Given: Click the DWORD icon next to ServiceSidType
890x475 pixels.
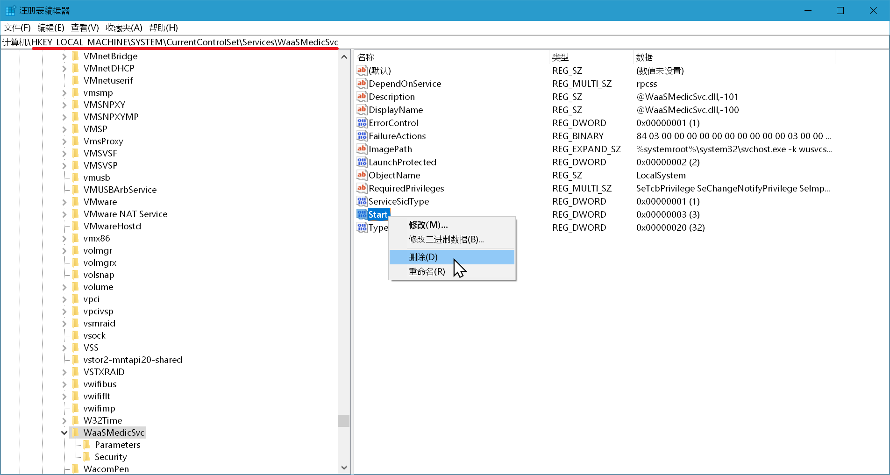Looking at the screenshot, I should [362, 201].
